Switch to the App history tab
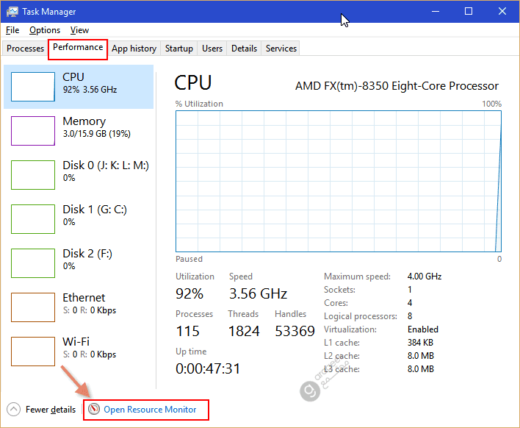This screenshot has height=428, width=520. tap(134, 49)
